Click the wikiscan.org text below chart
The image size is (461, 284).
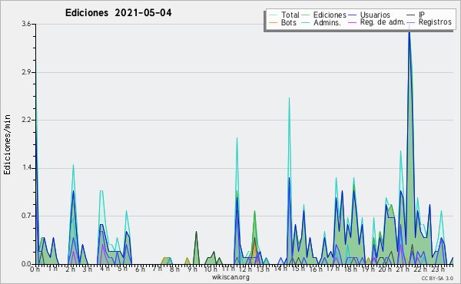(x=230, y=277)
